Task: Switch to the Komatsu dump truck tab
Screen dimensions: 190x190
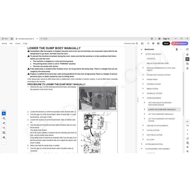Action: [x=26, y=39]
